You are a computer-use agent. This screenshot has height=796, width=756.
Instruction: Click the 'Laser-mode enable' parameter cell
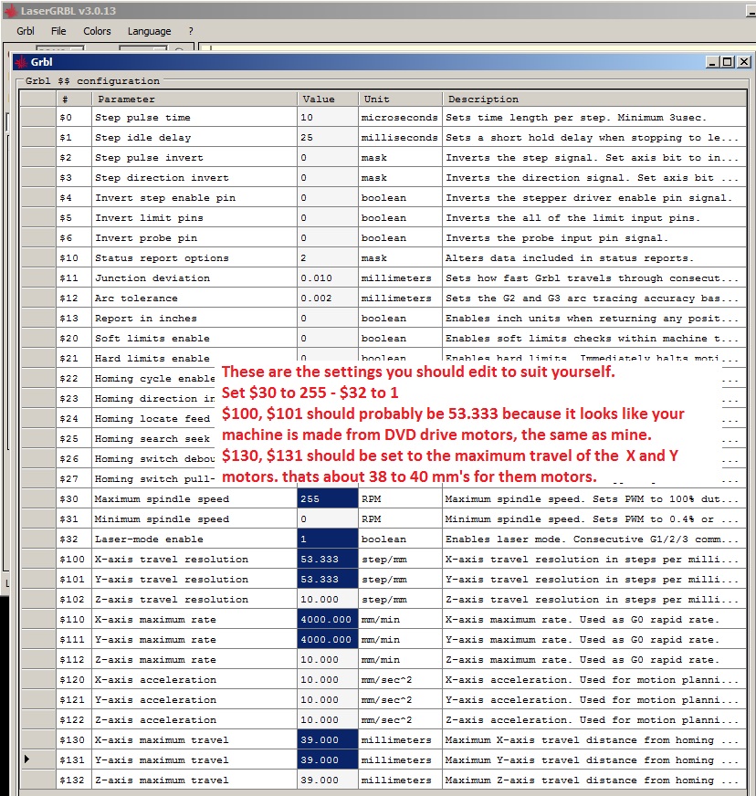(x=194, y=539)
